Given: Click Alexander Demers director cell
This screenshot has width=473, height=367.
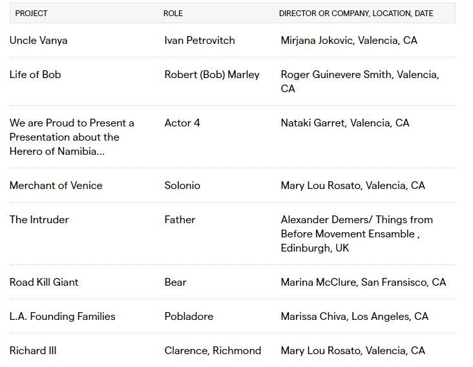Looking at the screenshot, I should 357,234.
